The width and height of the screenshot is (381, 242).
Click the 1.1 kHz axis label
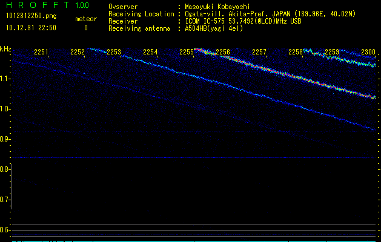[5, 79]
